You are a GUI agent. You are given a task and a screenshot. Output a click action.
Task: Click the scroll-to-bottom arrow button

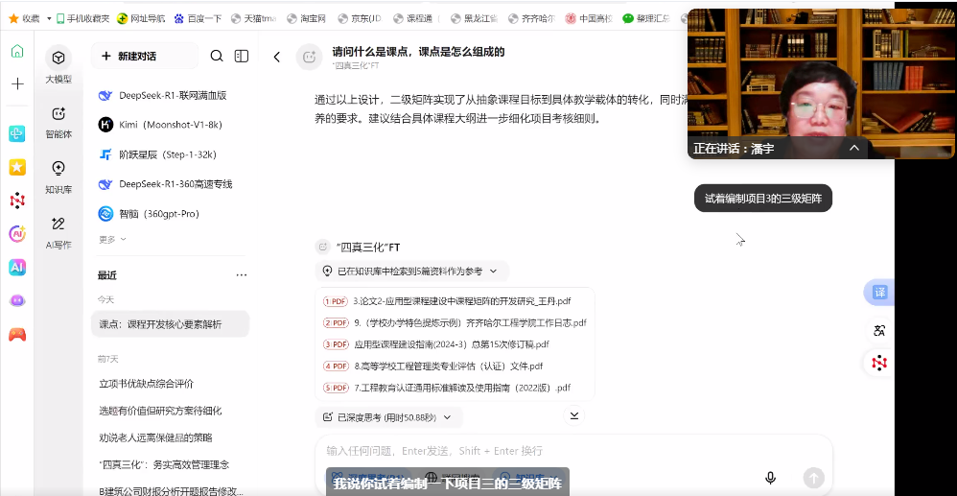574,415
